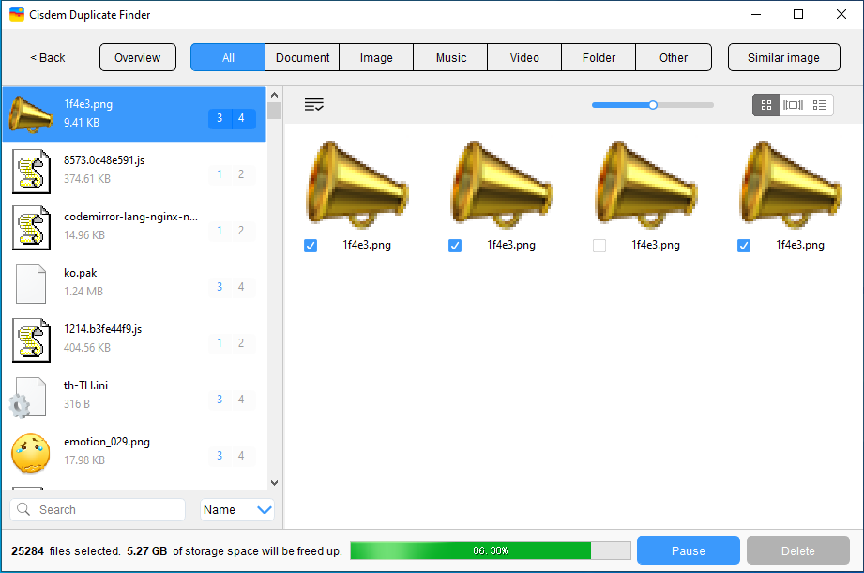This screenshot has width=864, height=573.
Task: Pause the duplicate scan
Action: pos(689,550)
